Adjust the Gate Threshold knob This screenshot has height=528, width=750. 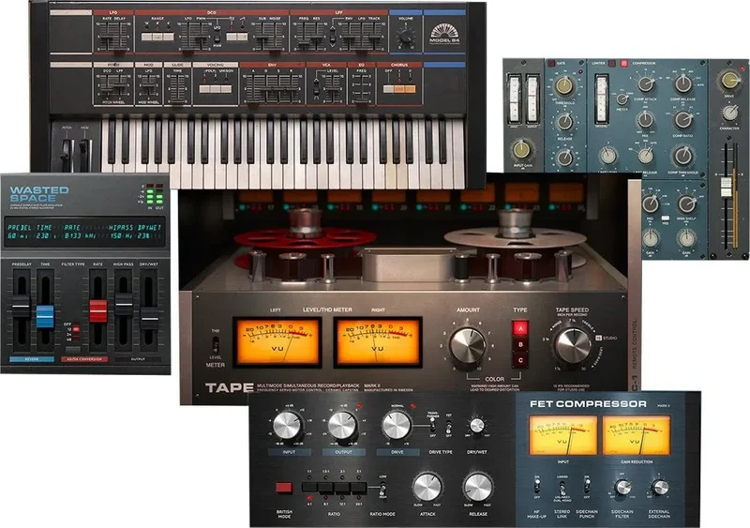pos(564,85)
